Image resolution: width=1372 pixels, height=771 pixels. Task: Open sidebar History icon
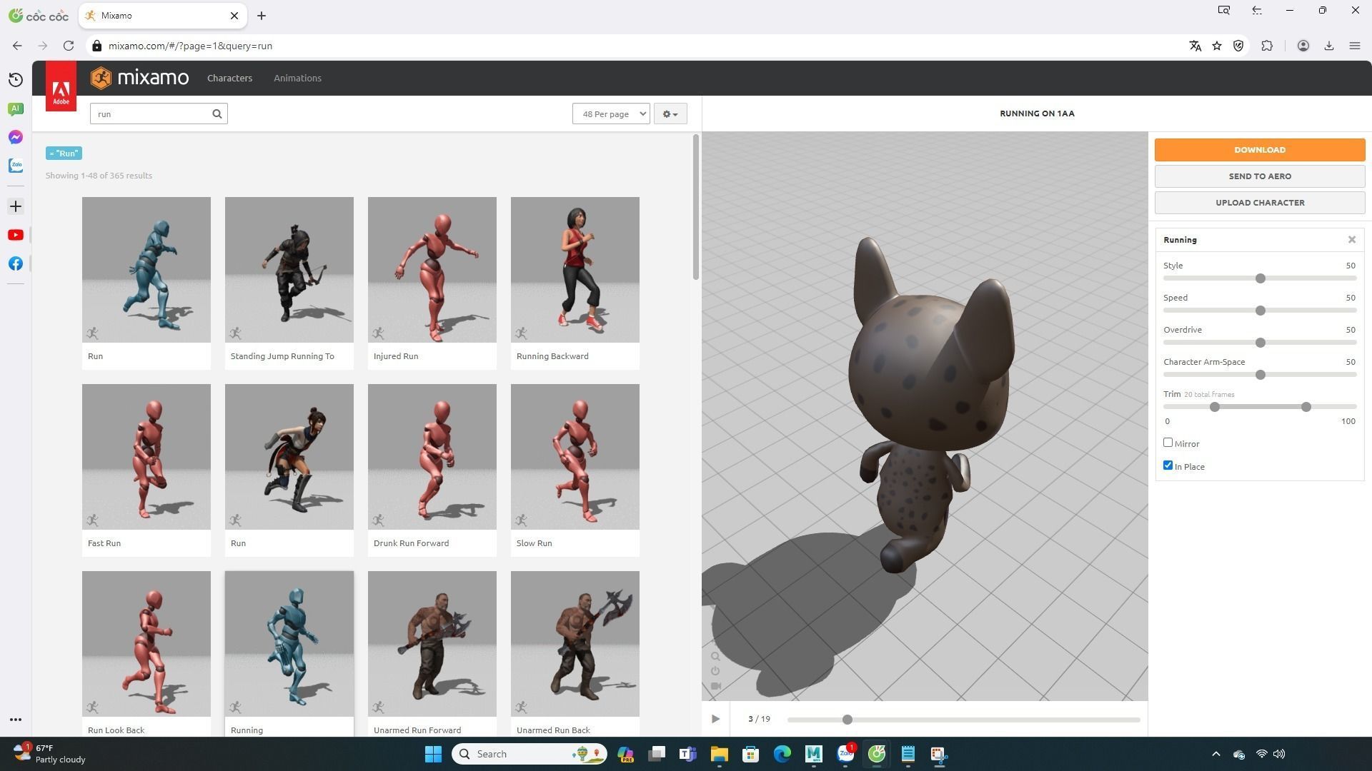(x=16, y=80)
